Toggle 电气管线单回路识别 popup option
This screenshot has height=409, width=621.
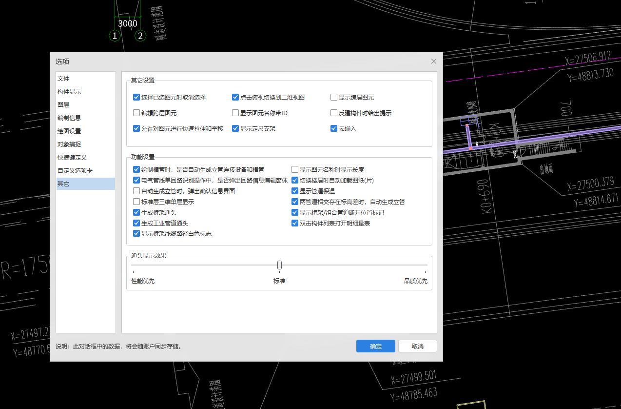tap(136, 180)
